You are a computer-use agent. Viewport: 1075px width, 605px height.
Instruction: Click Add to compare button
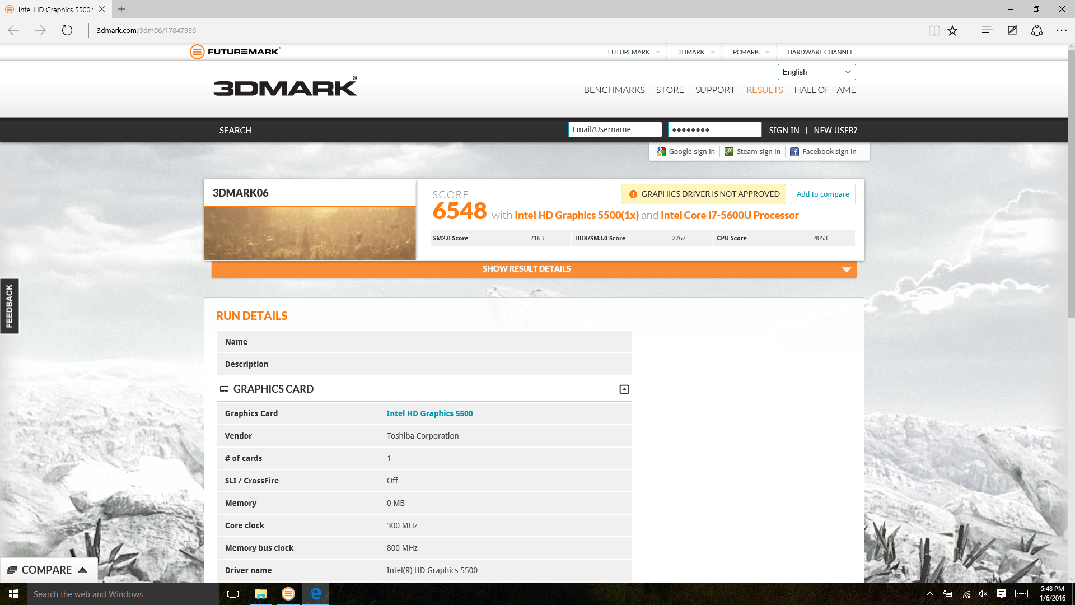pyautogui.click(x=822, y=194)
